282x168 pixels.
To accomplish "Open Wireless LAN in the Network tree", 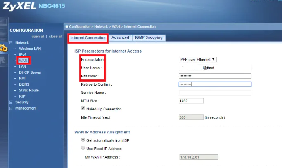I will pyautogui.click(x=30, y=49).
